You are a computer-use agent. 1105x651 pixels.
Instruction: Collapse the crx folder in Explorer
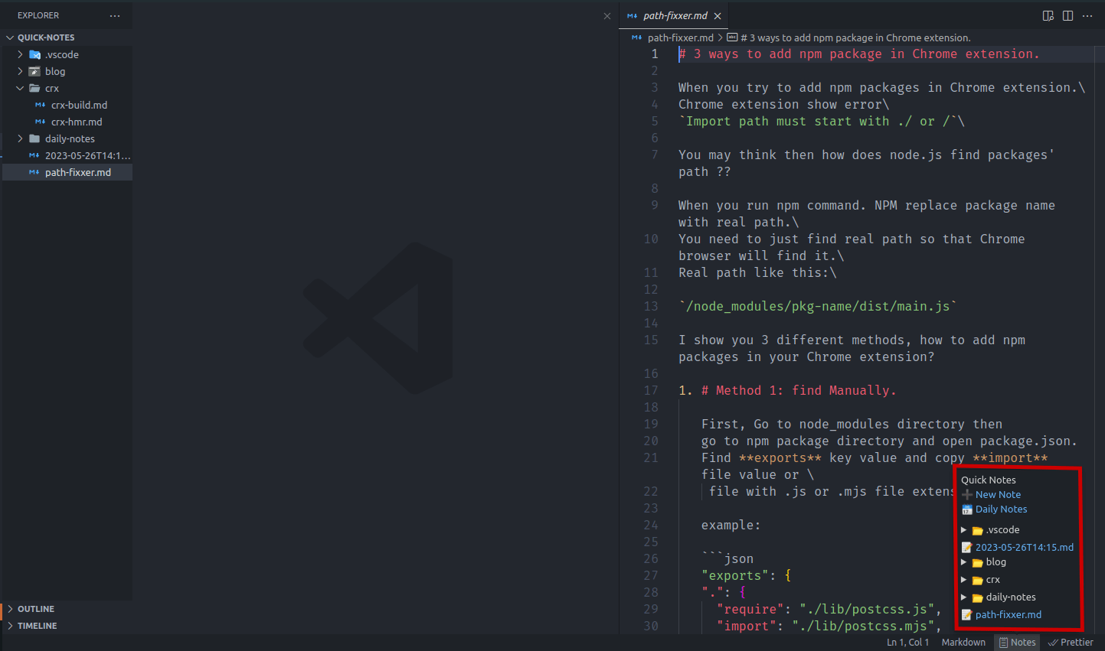(21, 88)
